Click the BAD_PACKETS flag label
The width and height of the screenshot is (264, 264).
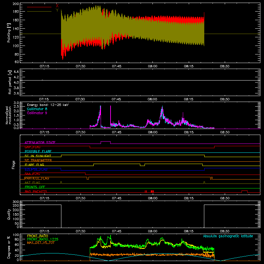36,191
